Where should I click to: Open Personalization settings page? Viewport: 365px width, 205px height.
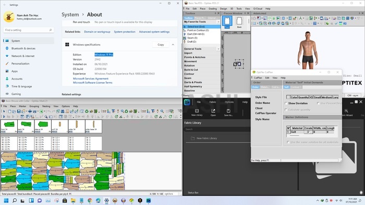(20, 63)
